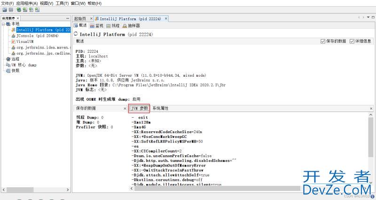Click the VisualVM application icon in tree
376x200 pixels.
click(14, 41)
